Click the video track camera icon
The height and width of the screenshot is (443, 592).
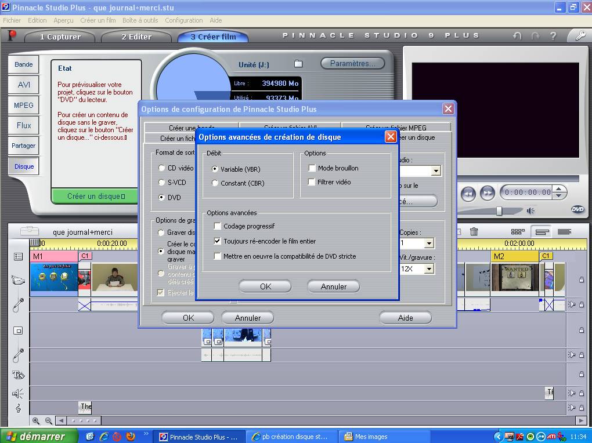pyautogui.click(x=18, y=281)
